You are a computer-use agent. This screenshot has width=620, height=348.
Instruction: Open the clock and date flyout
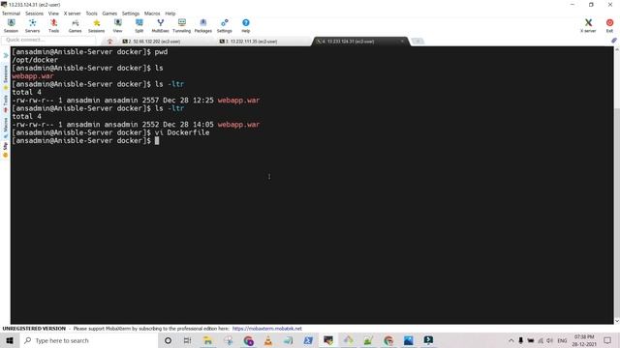pyautogui.click(x=584, y=340)
